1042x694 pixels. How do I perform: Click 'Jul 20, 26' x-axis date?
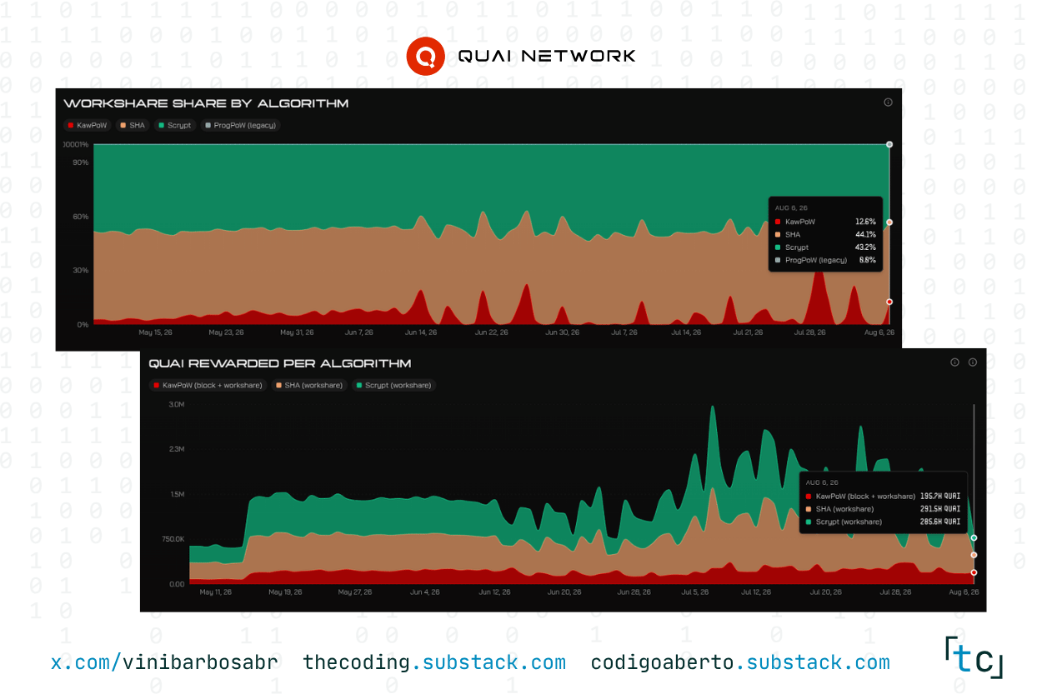click(x=825, y=592)
